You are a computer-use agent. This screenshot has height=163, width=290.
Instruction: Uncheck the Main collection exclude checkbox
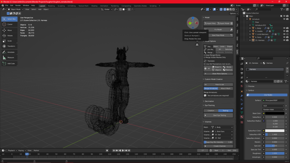coord(281,16)
